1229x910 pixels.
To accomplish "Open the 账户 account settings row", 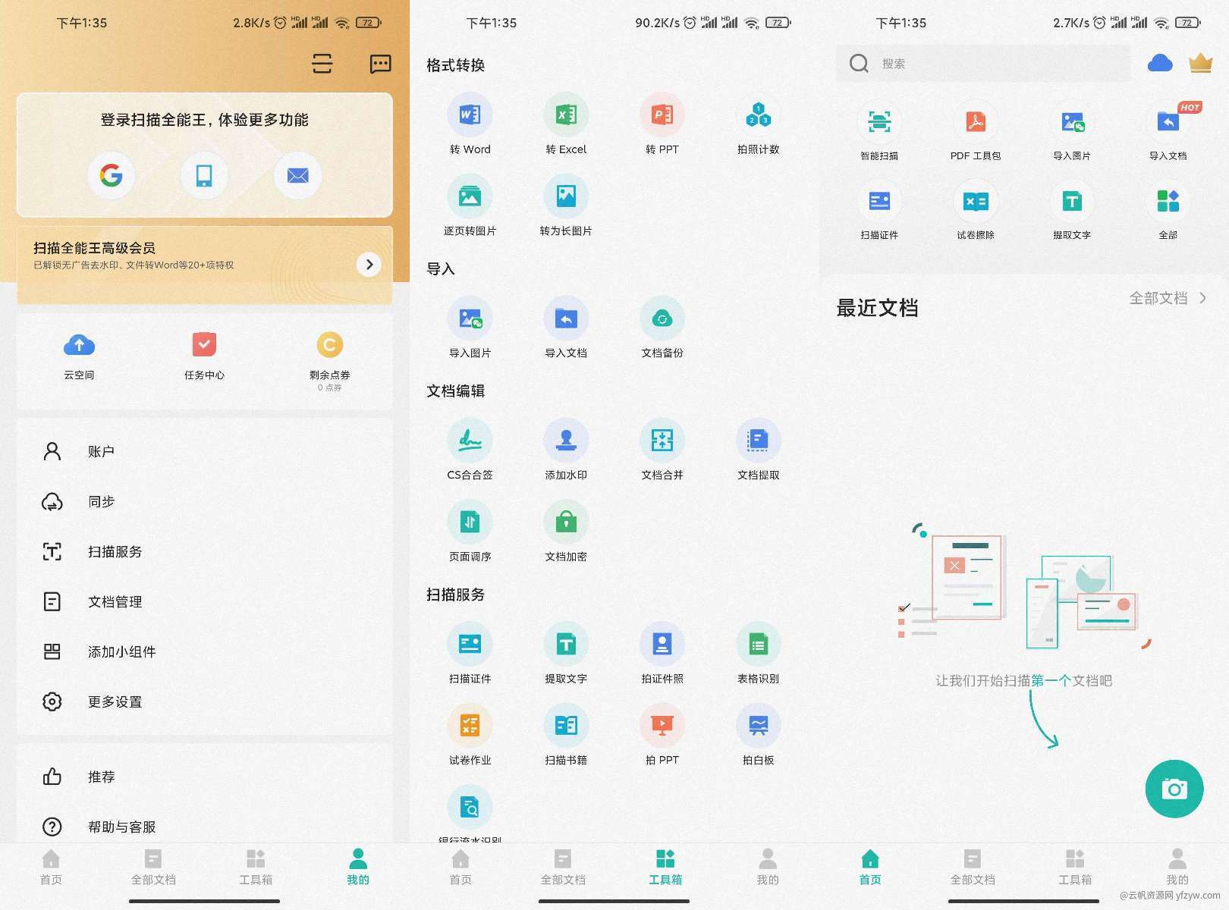I will pyautogui.click(x=204, y=451).
